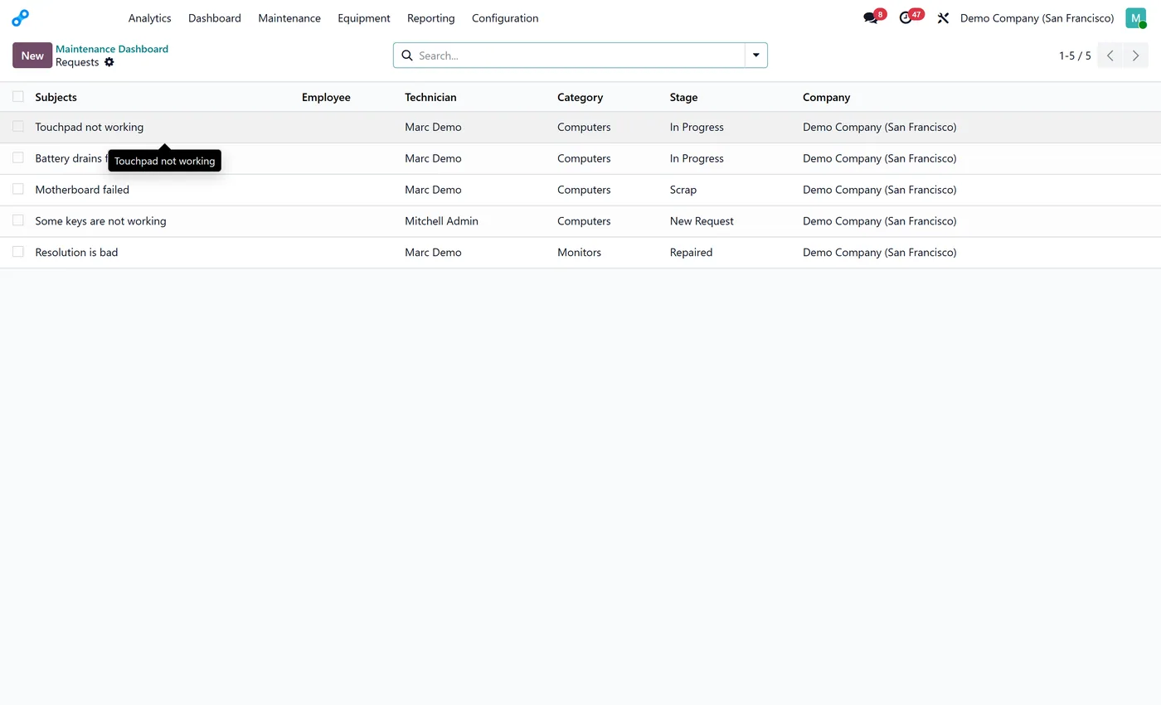Tick the Motherboard failed row checkbox
The height and width of the screenshot is (705, 1161).
(x=18, y=190)
